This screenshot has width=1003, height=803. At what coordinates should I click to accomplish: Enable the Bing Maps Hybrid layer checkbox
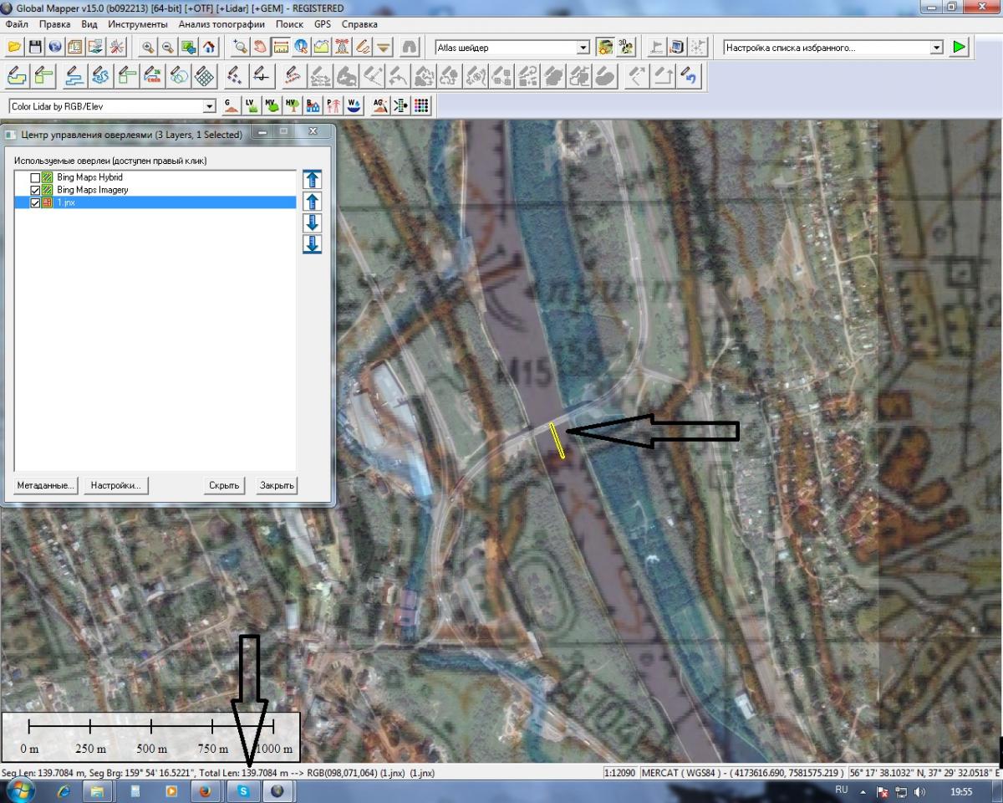pyautogui.click(x=34, y=178)
